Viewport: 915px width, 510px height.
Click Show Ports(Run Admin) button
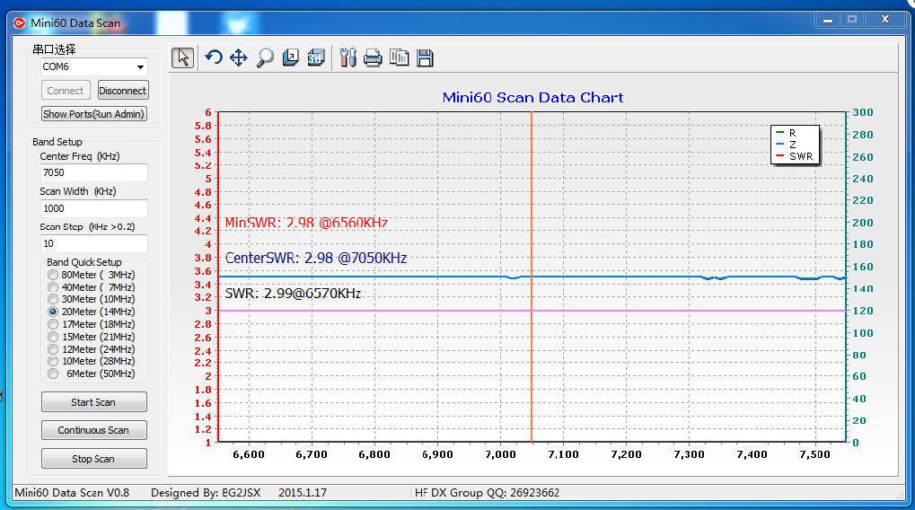(94, 114)
